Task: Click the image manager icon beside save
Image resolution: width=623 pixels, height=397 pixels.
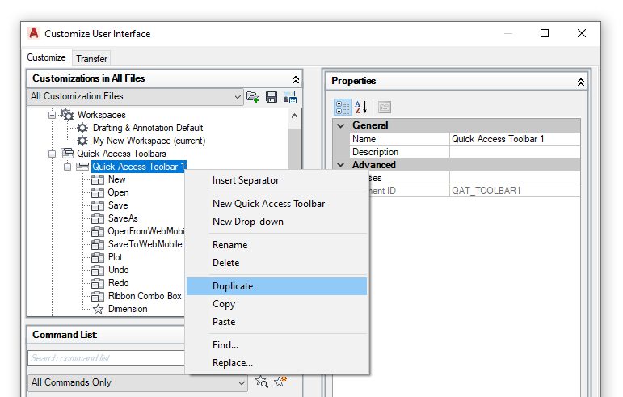Action: (x=289, y=97)
